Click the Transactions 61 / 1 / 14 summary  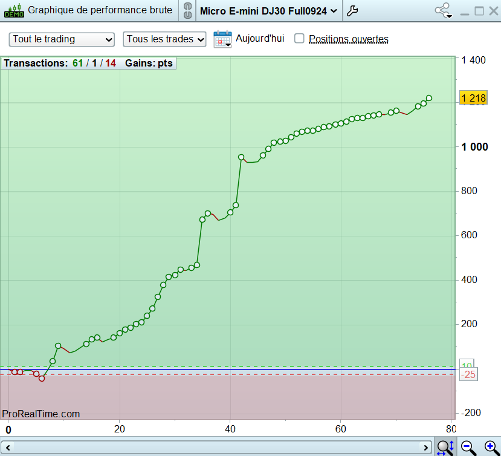60,63
